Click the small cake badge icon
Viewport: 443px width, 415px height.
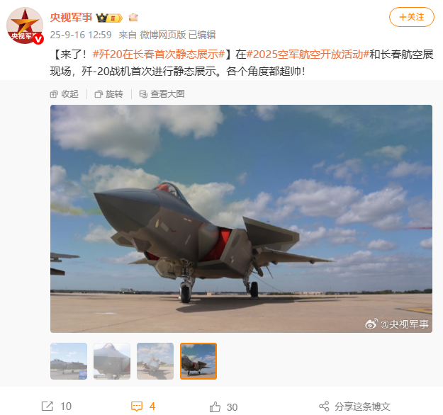point(133,18)
